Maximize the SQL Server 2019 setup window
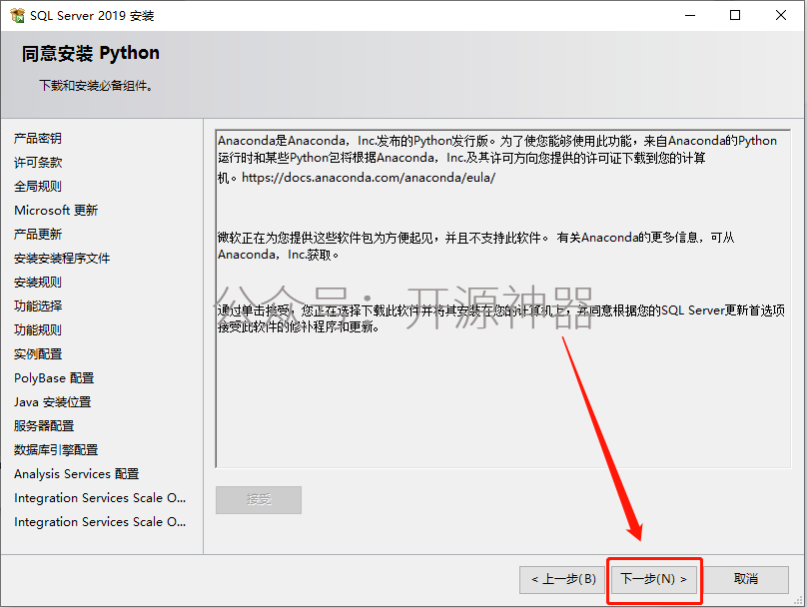Screen dimensions: 807x608 pyautogui.click(x=735, y=15)
